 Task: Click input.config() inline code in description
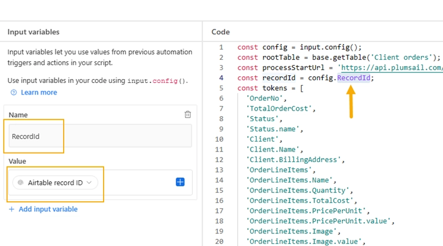[157, 81]
